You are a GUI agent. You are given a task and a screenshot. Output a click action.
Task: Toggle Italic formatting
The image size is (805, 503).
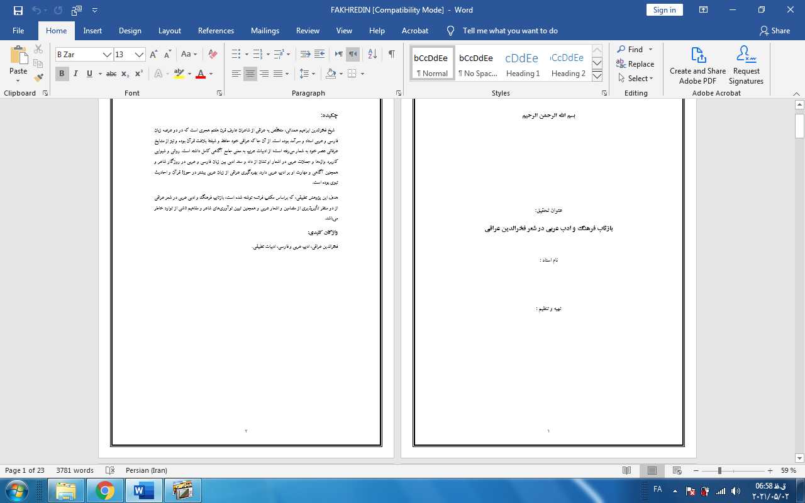tap(75, 74)
